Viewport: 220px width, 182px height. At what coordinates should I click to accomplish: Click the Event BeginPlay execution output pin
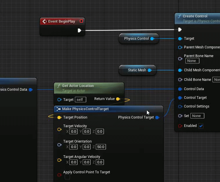point(80,30)
